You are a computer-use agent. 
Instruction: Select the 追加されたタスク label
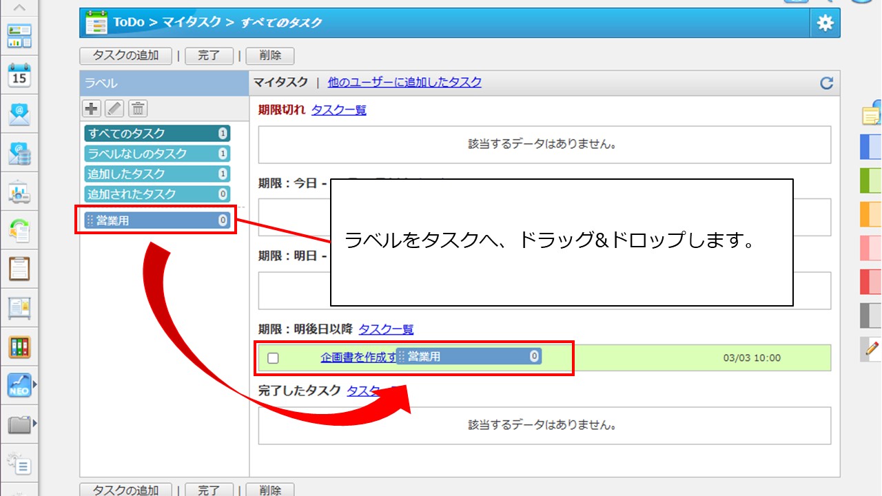click(x=157, y=194)
